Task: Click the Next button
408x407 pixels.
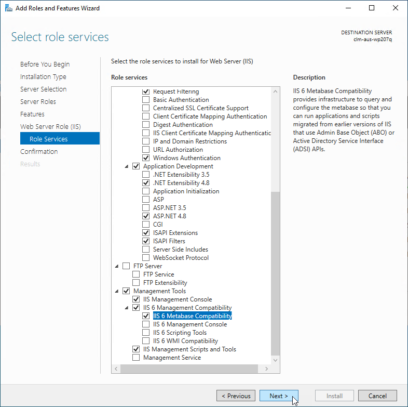Action: pyautogui.click(x=279, y=396)
